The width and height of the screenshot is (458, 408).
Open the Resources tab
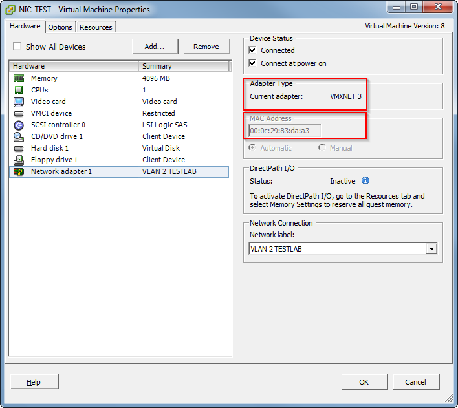pyautogui.click(x=96, y=27)
